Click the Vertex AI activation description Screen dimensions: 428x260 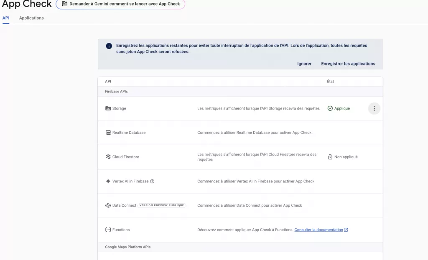click(256, 181)
